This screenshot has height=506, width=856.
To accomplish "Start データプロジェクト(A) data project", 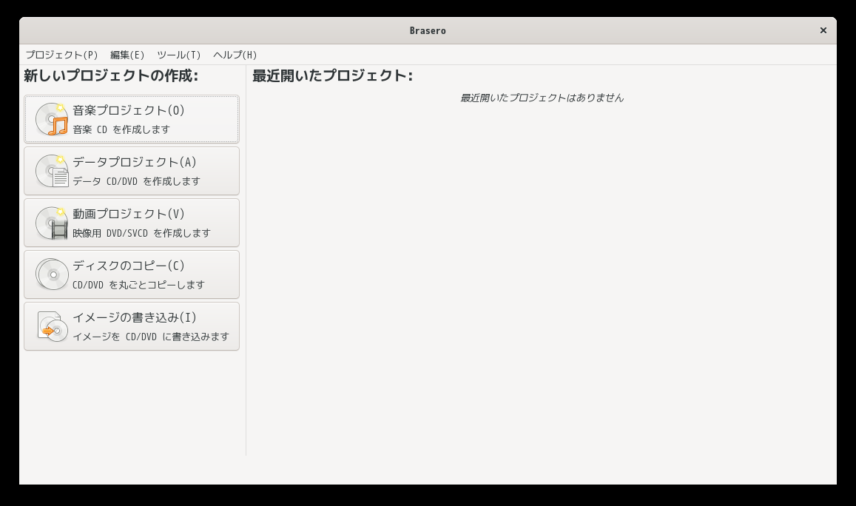I will point(132,171).
